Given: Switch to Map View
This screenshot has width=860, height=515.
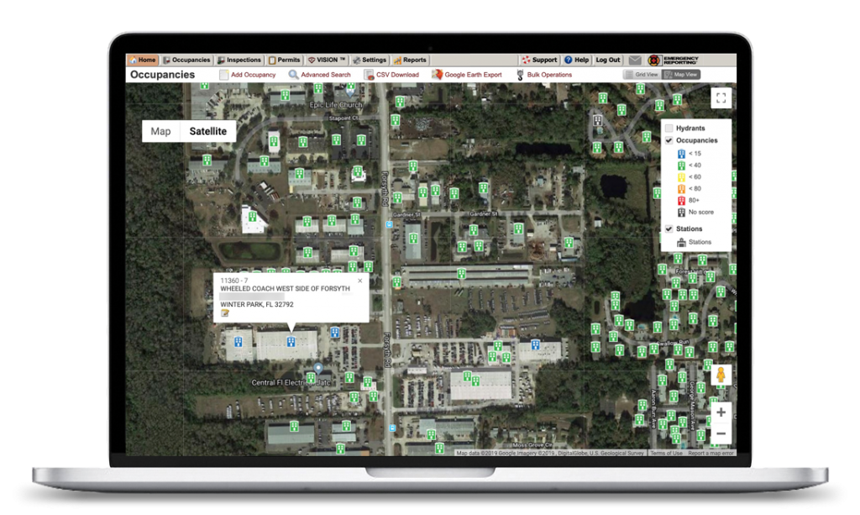Looking at the screenshot, I should point(680,75).
